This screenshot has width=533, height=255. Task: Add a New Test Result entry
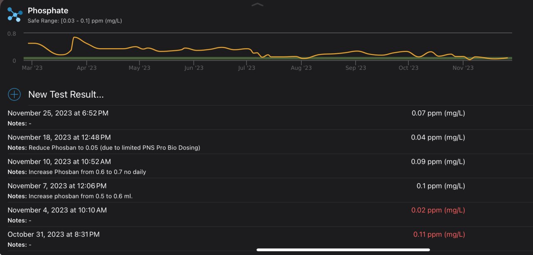[x=66, y=95]
